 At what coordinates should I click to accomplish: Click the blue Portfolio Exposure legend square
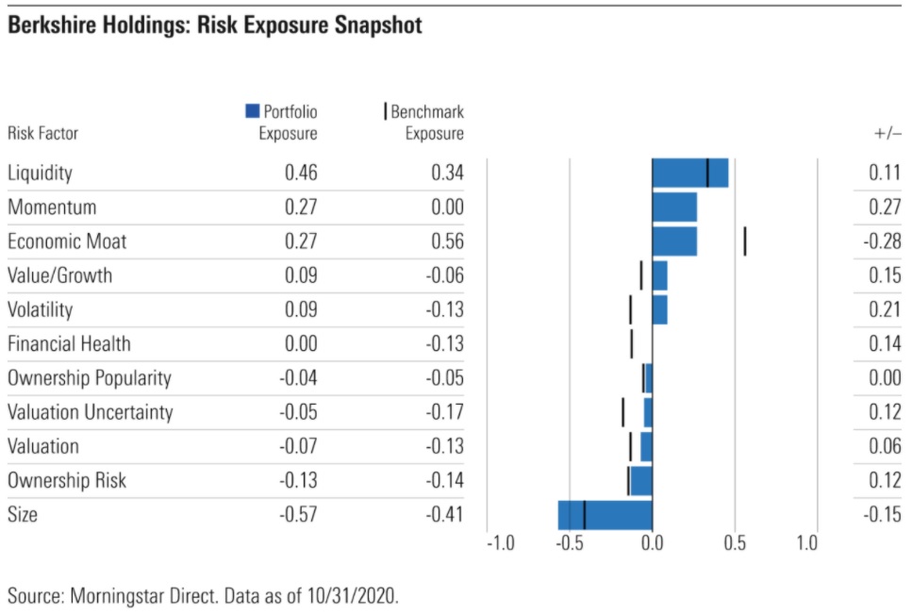pos(253,111)
